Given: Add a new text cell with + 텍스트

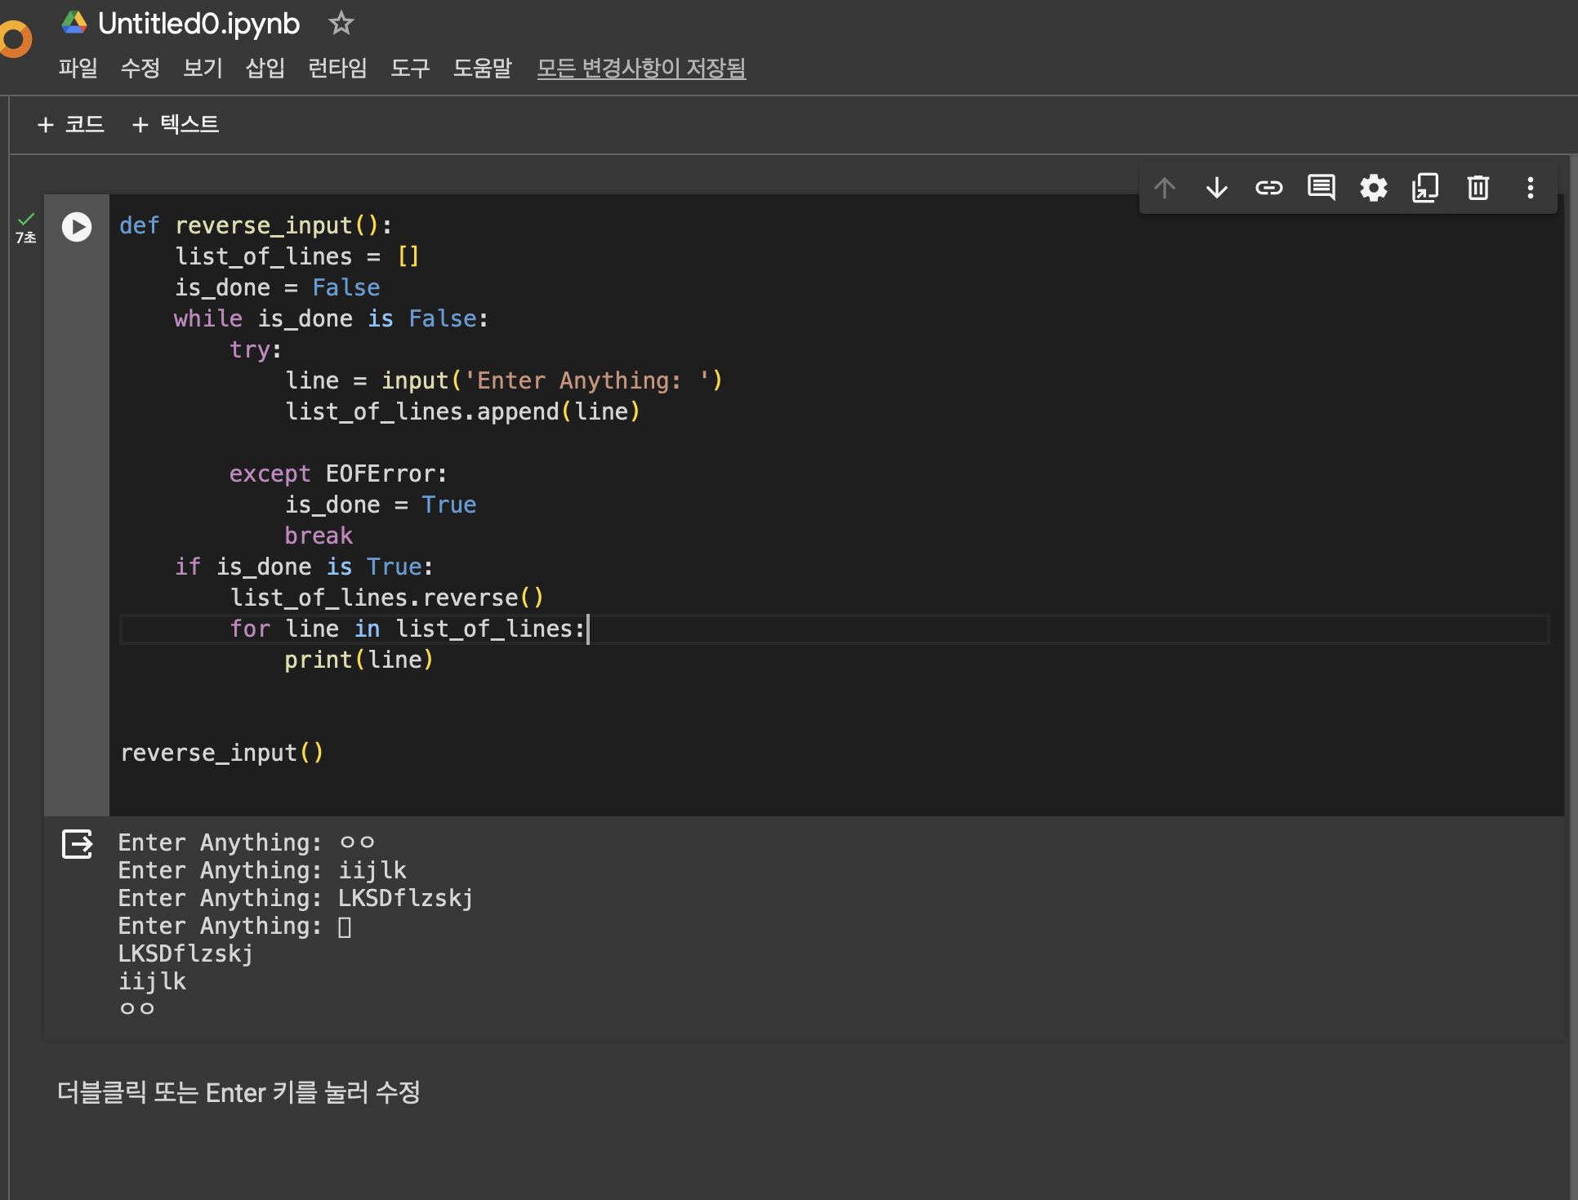Looking at the screenshot, I should point(175,124).
